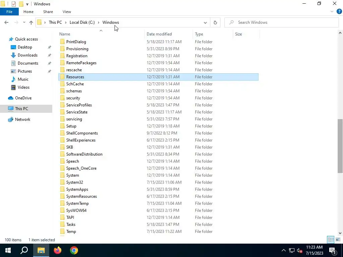Open Documents in the navigation pane
Screen dimensions: 343x257
click(28, 63)
